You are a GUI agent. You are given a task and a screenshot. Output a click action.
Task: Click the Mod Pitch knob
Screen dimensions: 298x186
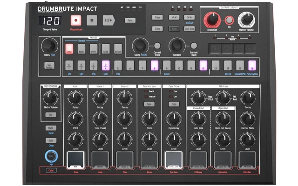pyautogui.click(x=198, y=98)
